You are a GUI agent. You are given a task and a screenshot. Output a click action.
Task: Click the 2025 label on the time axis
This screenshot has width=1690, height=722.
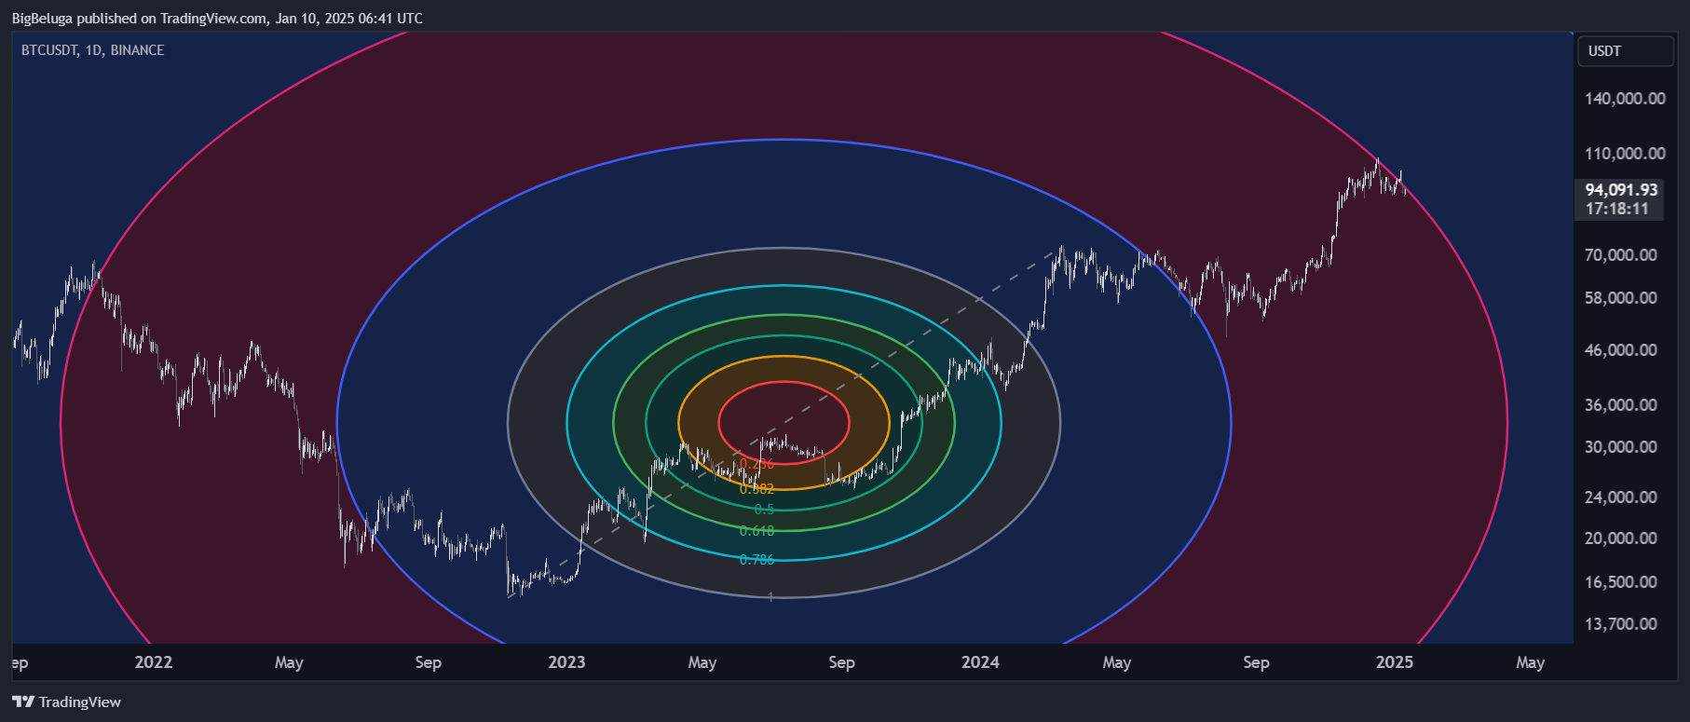click(1395, 662)
